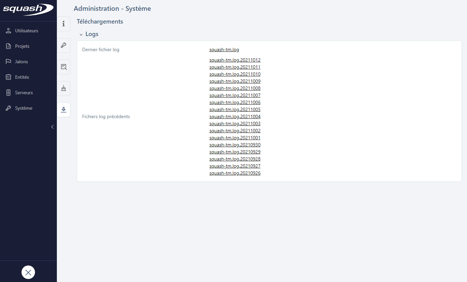This screenshot has height=282, width=467.
Task: Open Projets in sidebar menu
Action: tap(22, 46)
